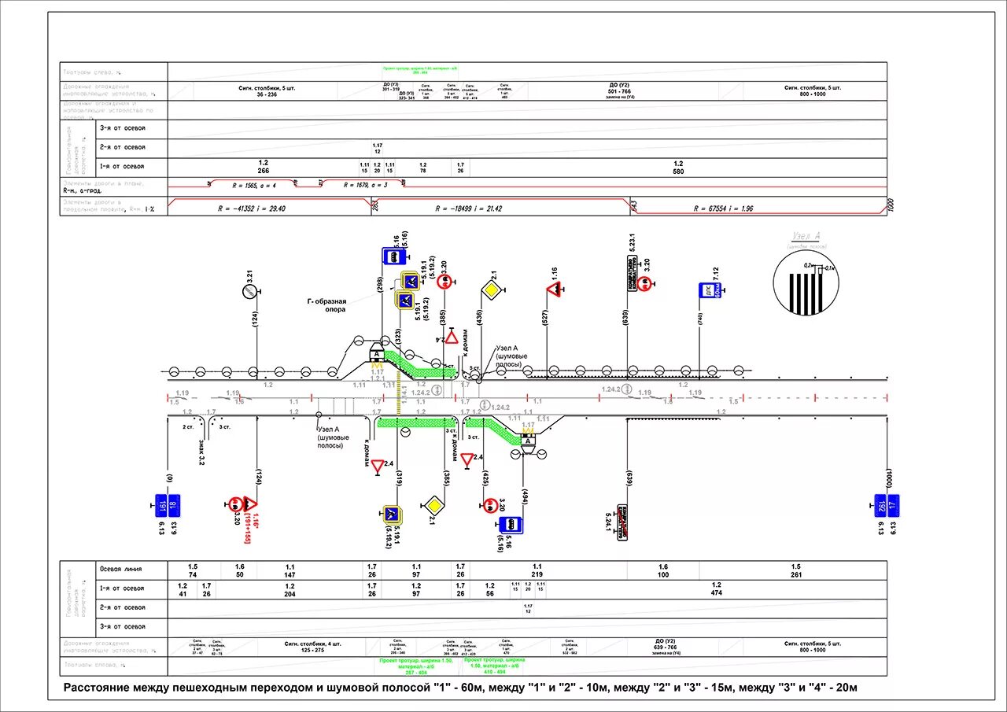Click the bottom table cell 1.1 147
This screenshot has height=712, width=1007.
(x=290, y=570)
